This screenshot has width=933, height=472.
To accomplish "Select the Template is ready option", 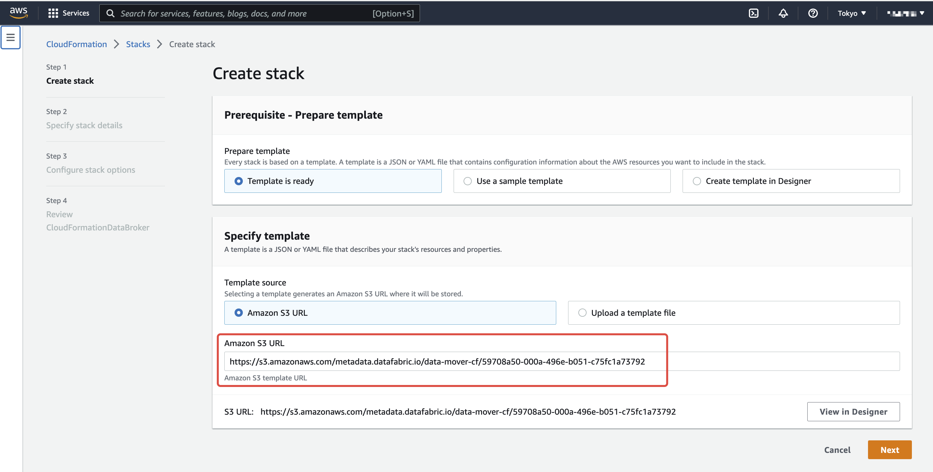I will click(239, 181).
